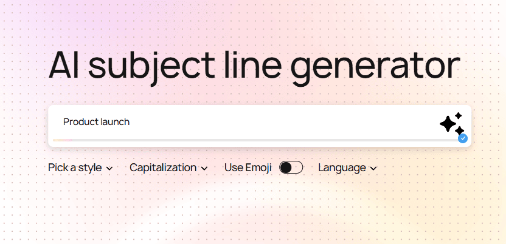Image resolution: width=506 pixels, height=244 pixels.
Task: Click the small bottom sparkle star
Action: [x=459, y=130]
